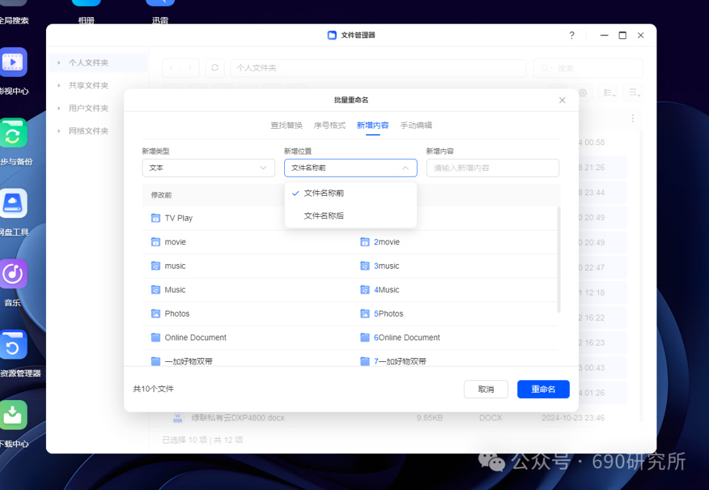
Task: Click the 个人文件夹 path address bar
Action: pos(379,68)
